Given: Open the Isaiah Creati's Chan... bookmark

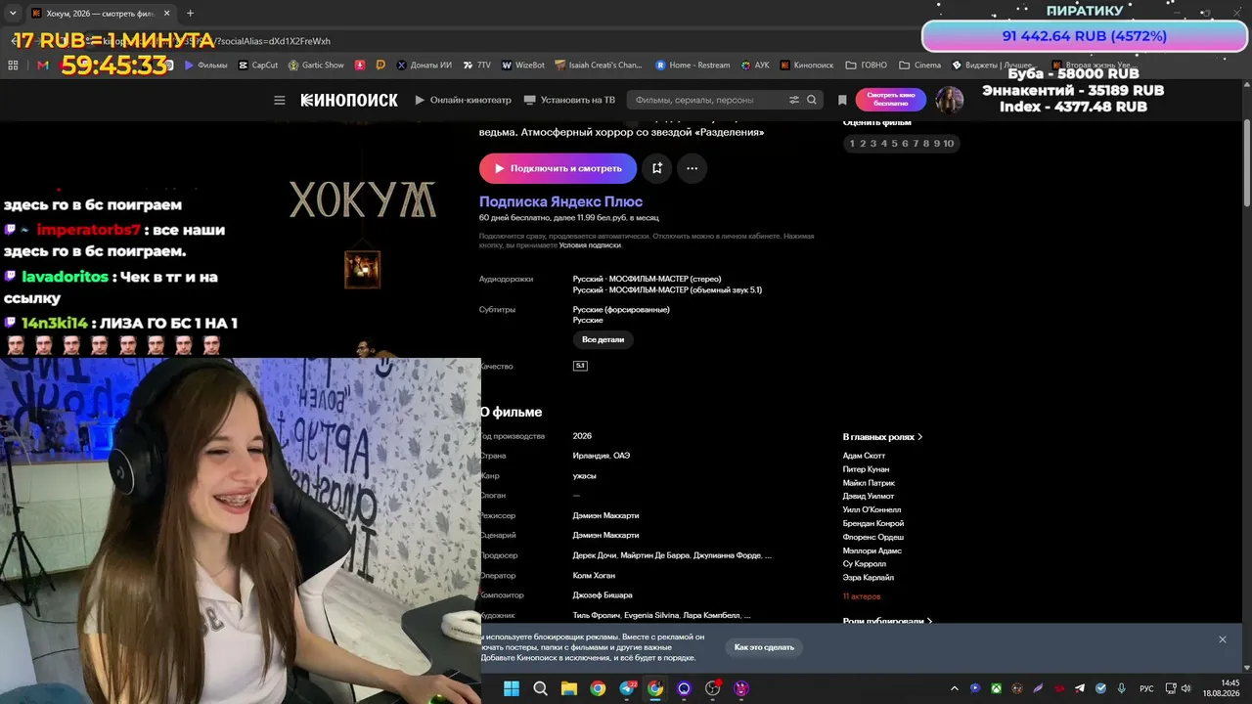Looking at the screenshot, I should (599, 66).
